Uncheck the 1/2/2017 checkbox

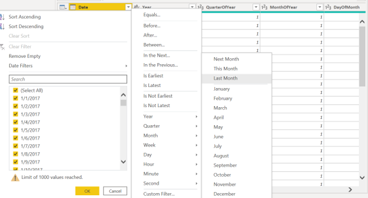(15, 106)
